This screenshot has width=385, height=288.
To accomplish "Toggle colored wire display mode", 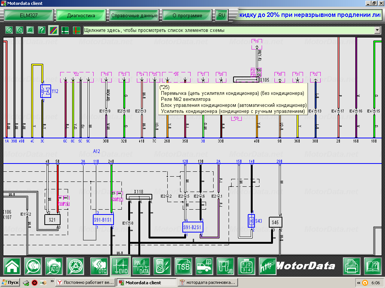I will pos(53,30).
